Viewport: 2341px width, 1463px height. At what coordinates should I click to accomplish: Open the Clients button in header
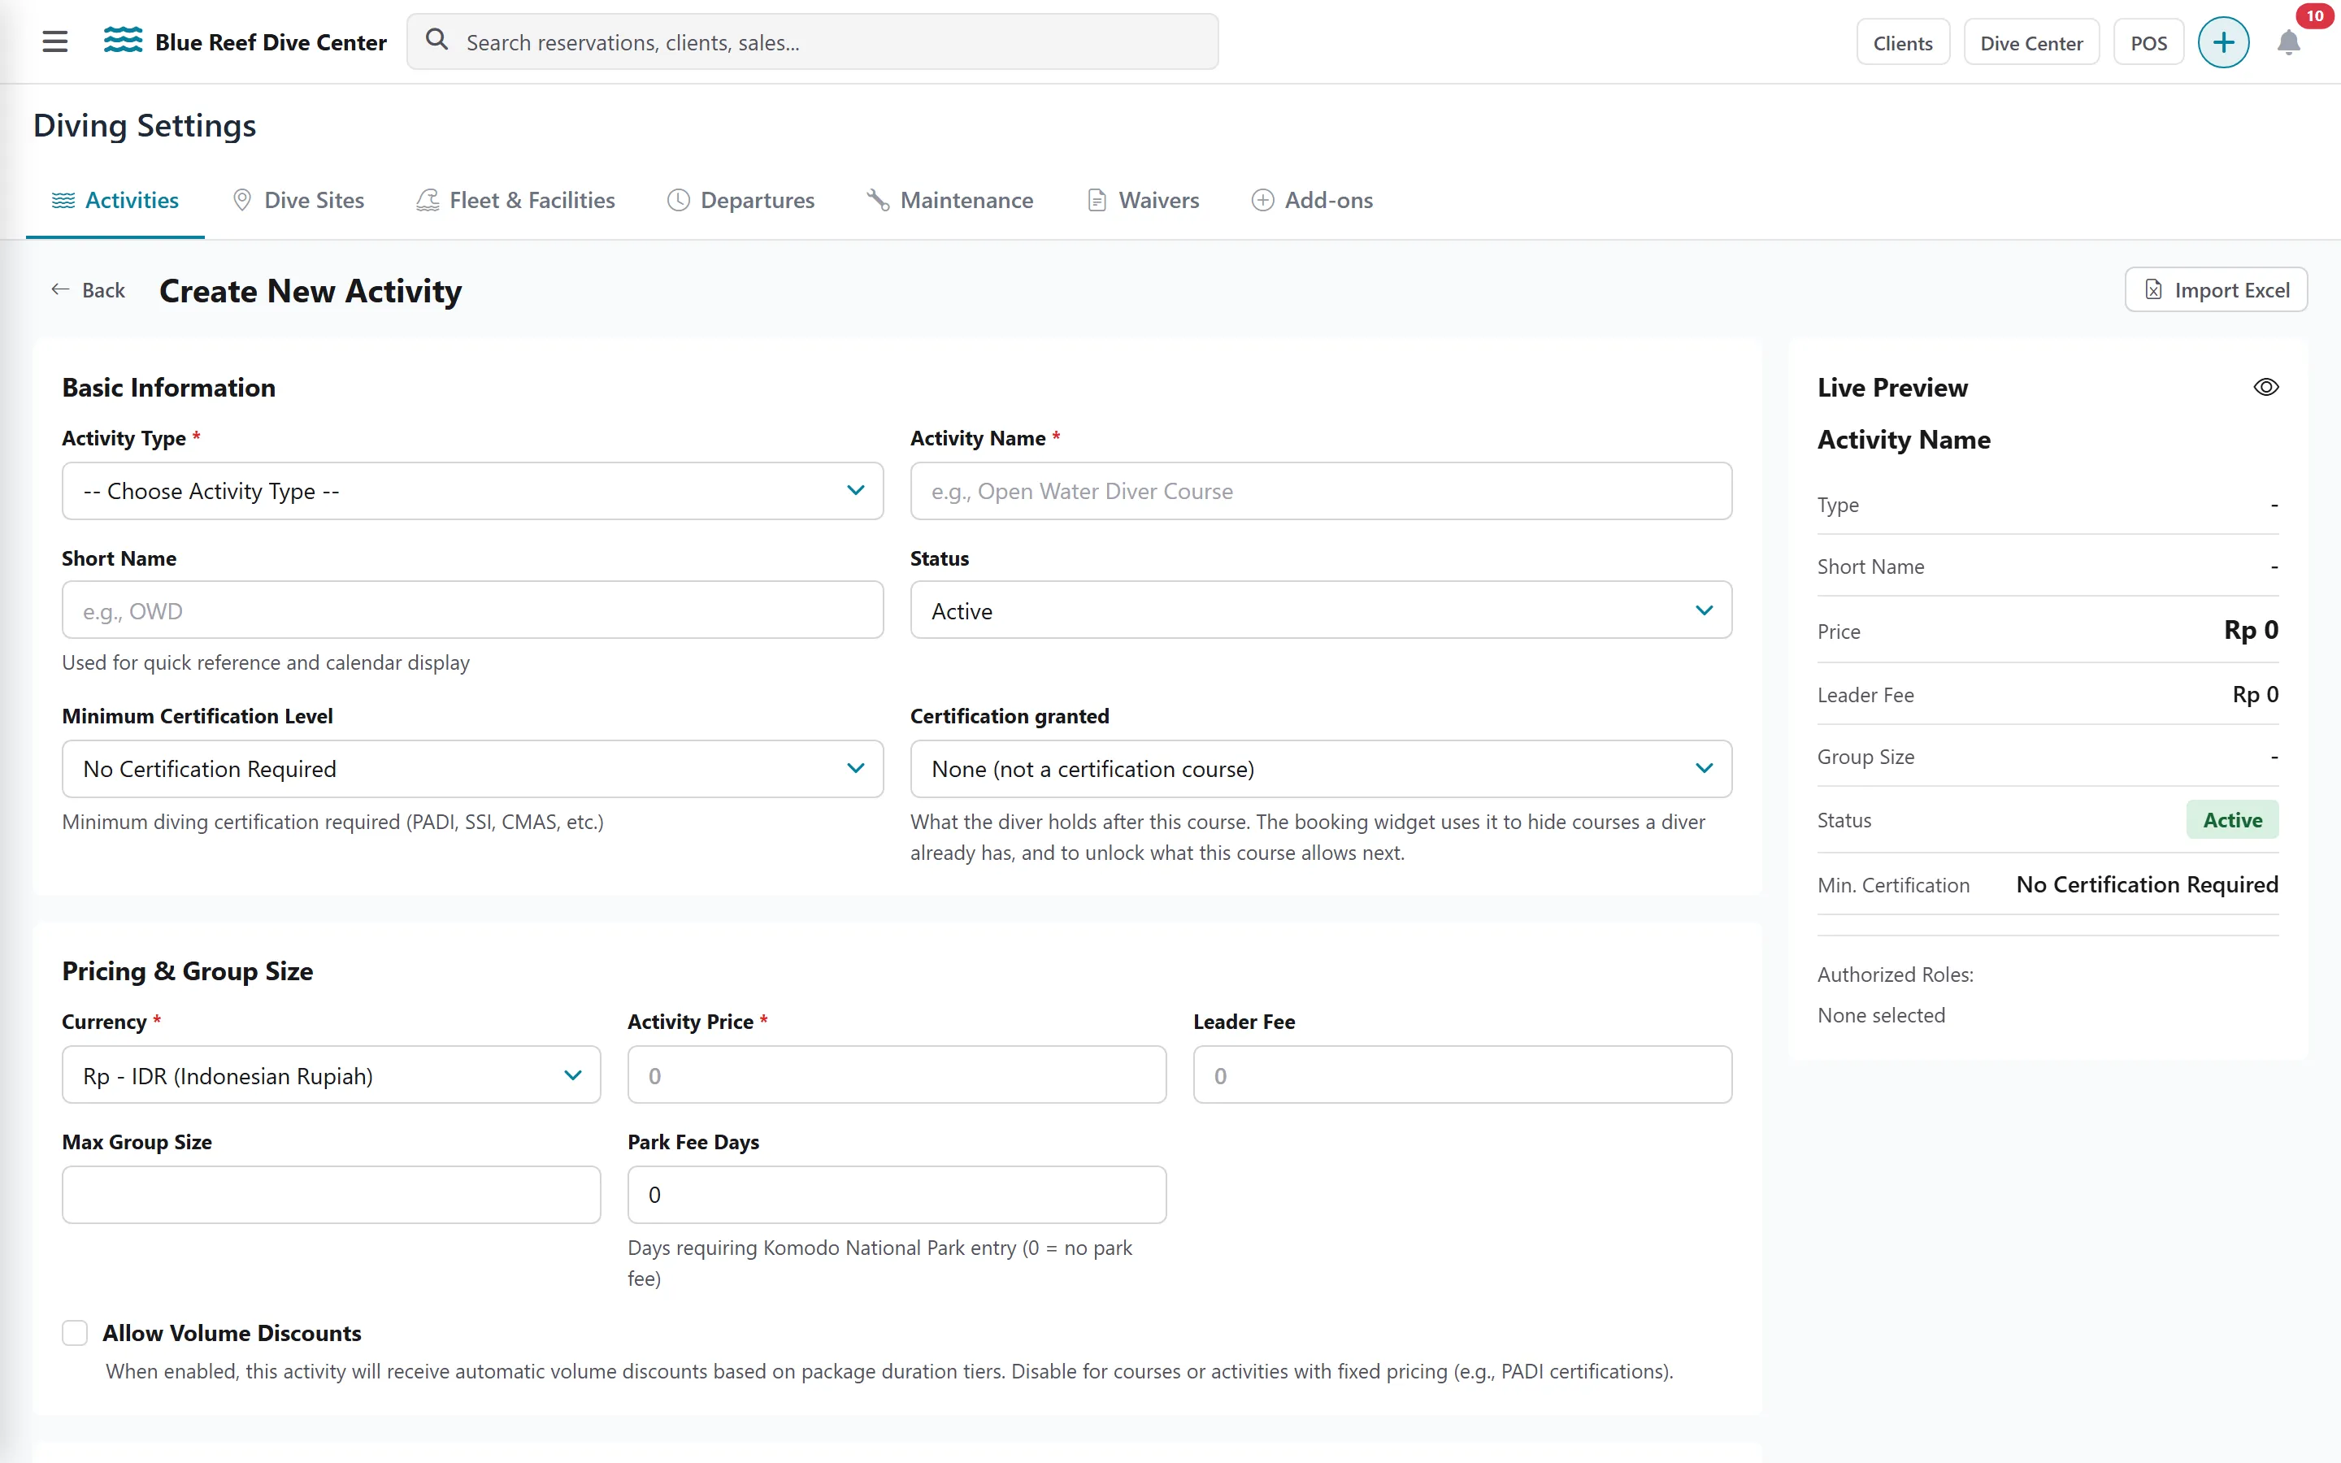[x=1902, y=42]
